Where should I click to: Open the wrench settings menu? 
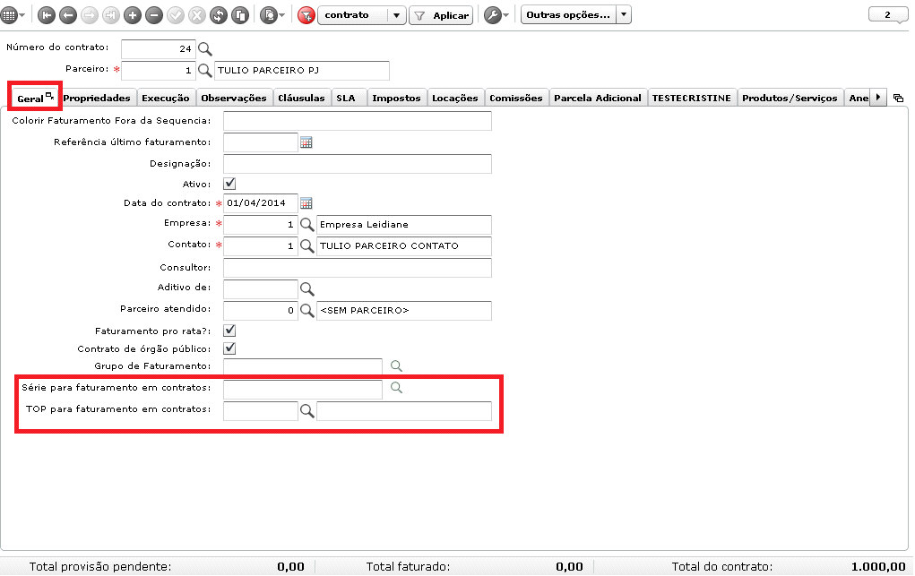click(x=496, y=15)
